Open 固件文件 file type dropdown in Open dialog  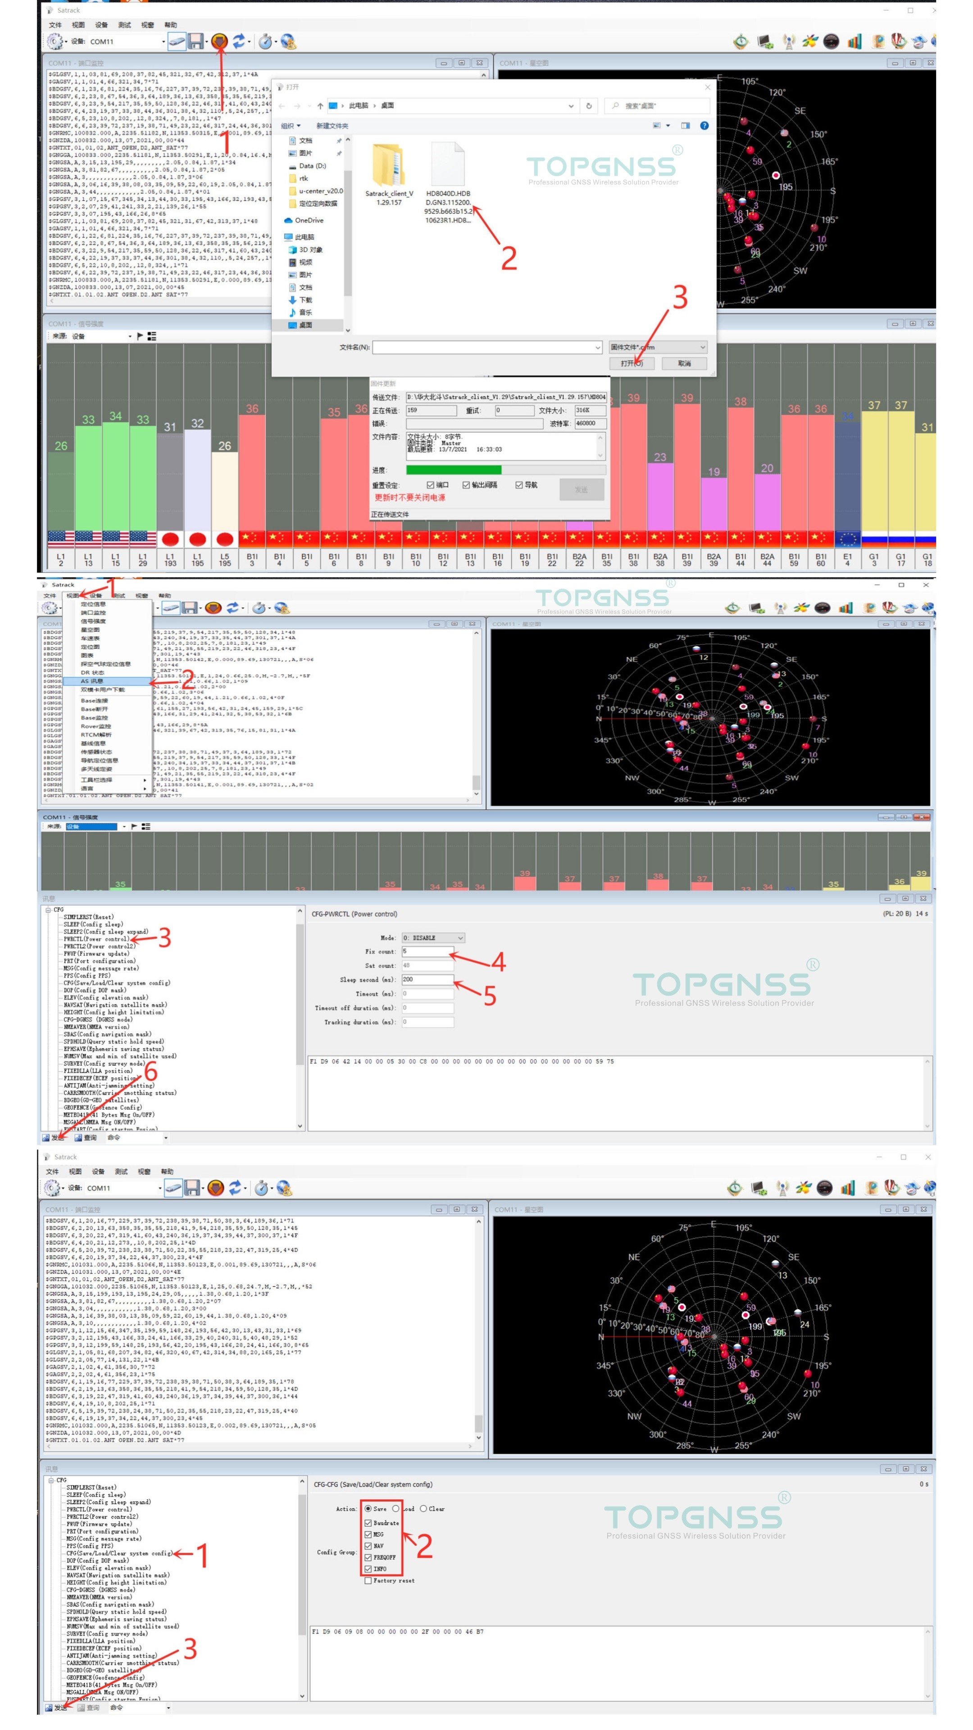pyautogui.click(x=658, y=347)
